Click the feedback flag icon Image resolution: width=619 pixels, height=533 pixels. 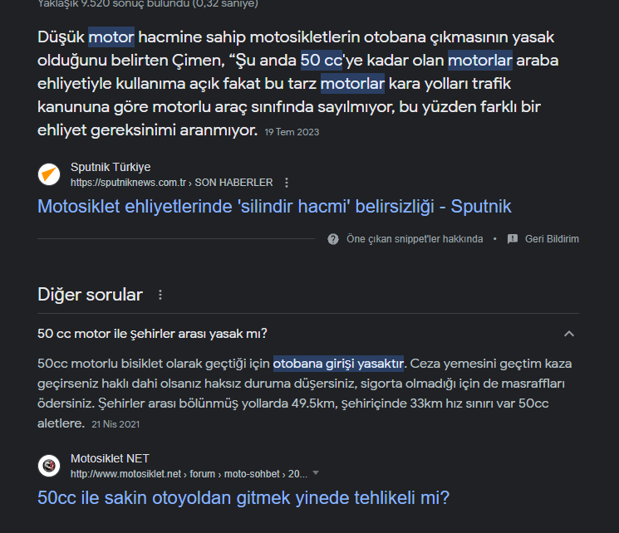(512, 239)
